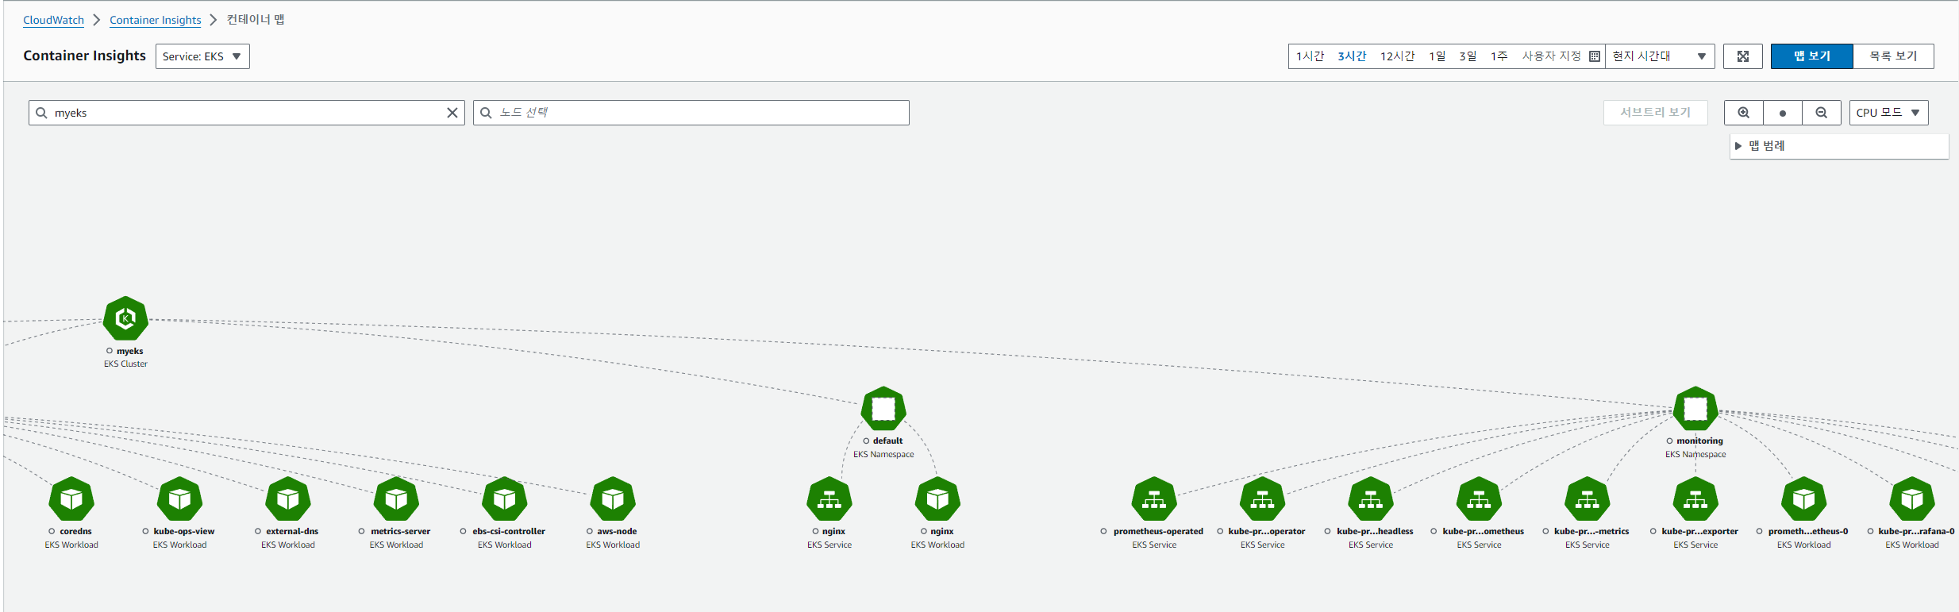Screen dimensions: 1959x612
Task: Click the 컨테이너 맵 breadcrumb text
Action: click(256, 20)
